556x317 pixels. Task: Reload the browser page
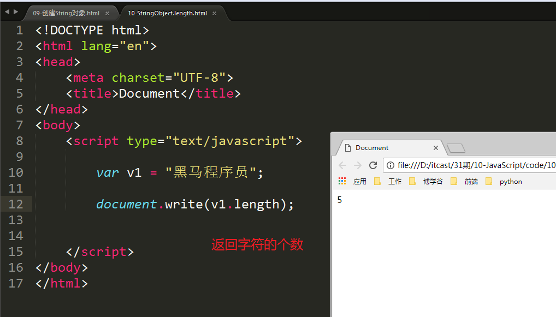point(373,165)
